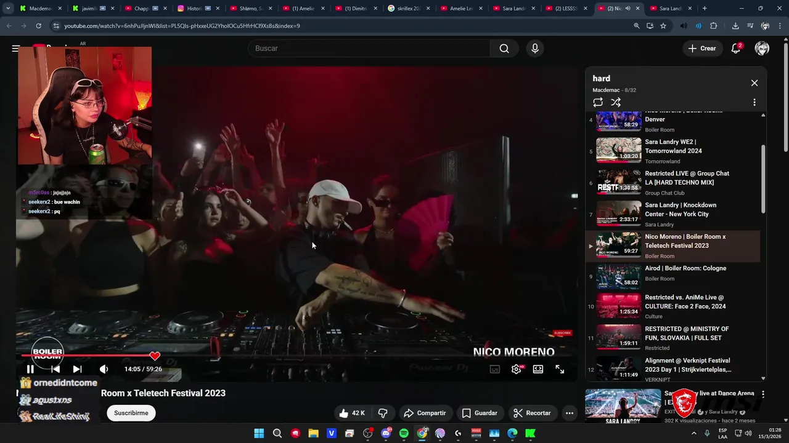Mute the video player volume

point(104,369)
